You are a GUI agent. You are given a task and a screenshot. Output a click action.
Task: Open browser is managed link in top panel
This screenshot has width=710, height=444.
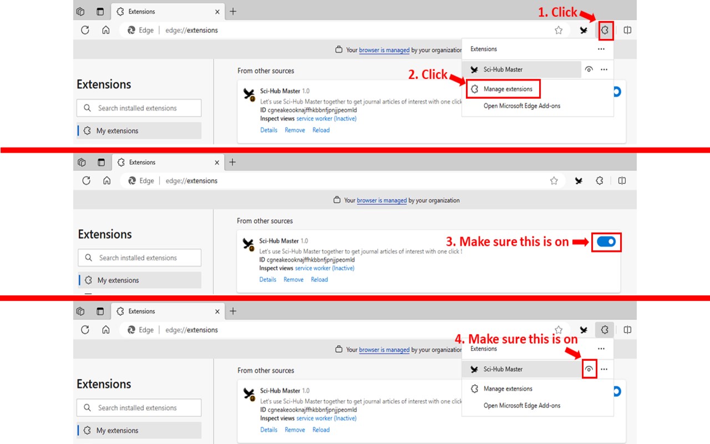[384, 50]
